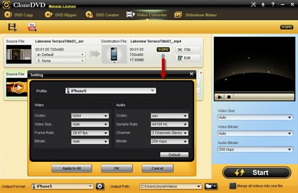Click source file name Lakeview TerraceTitle03_.avi

(59, 41)
